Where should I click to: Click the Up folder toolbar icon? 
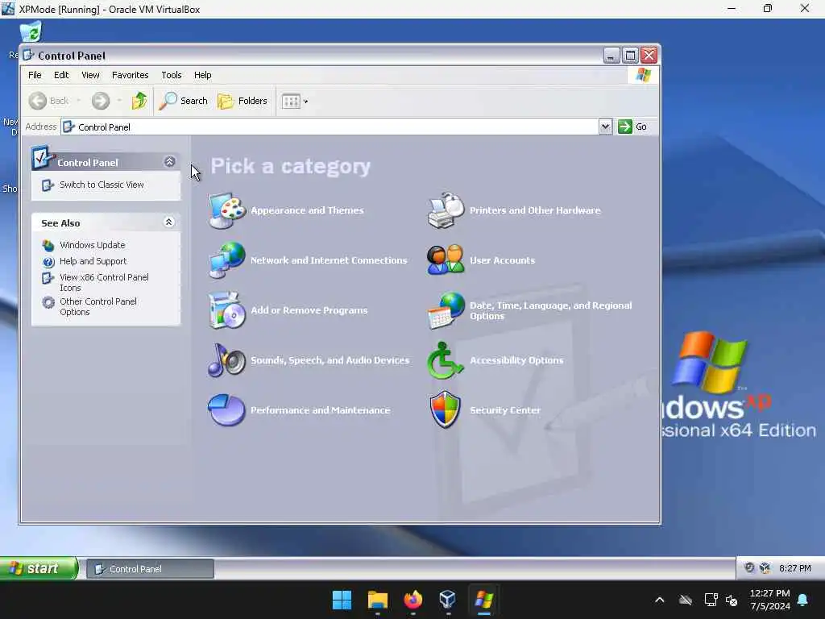click(139, 101)
